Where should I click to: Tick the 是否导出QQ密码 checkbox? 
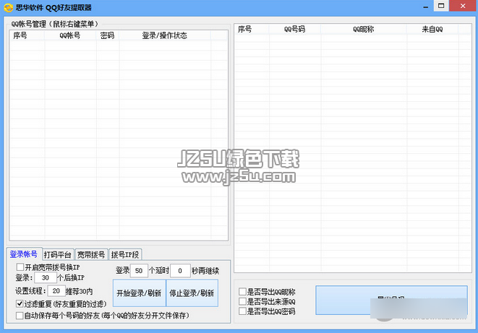click(x=243, y=311)
